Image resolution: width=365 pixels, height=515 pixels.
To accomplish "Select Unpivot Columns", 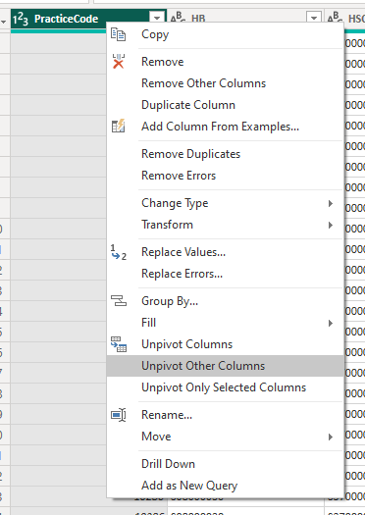I will click(x=225, y=344).
